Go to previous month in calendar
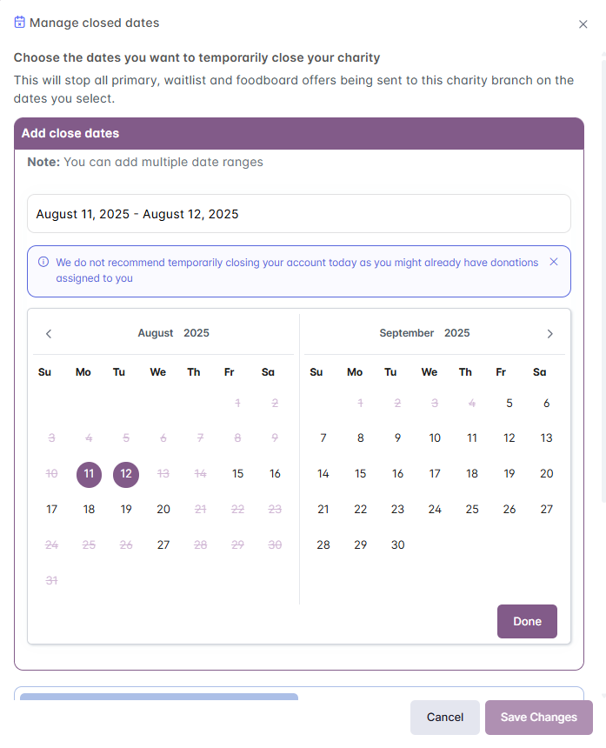 tap(49, 334)
